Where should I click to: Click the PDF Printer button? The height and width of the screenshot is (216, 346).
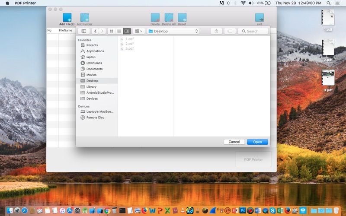click(x=253, y=159)
